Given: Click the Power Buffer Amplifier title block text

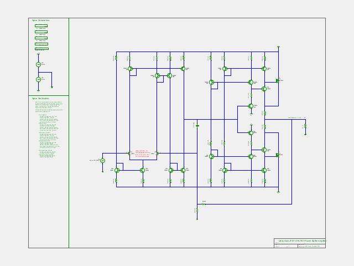Looking at the screenshot, I should coord(303,241).
